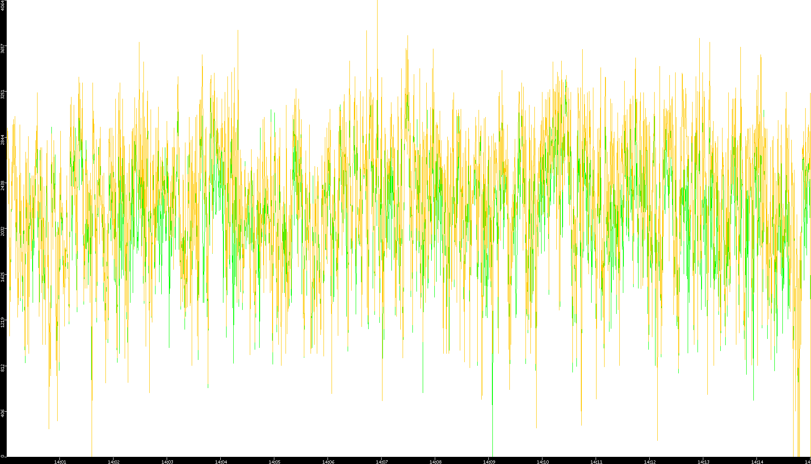
Task: Click the 4064 value axis label
Action: pyautogui.click(x=3, y=5)
